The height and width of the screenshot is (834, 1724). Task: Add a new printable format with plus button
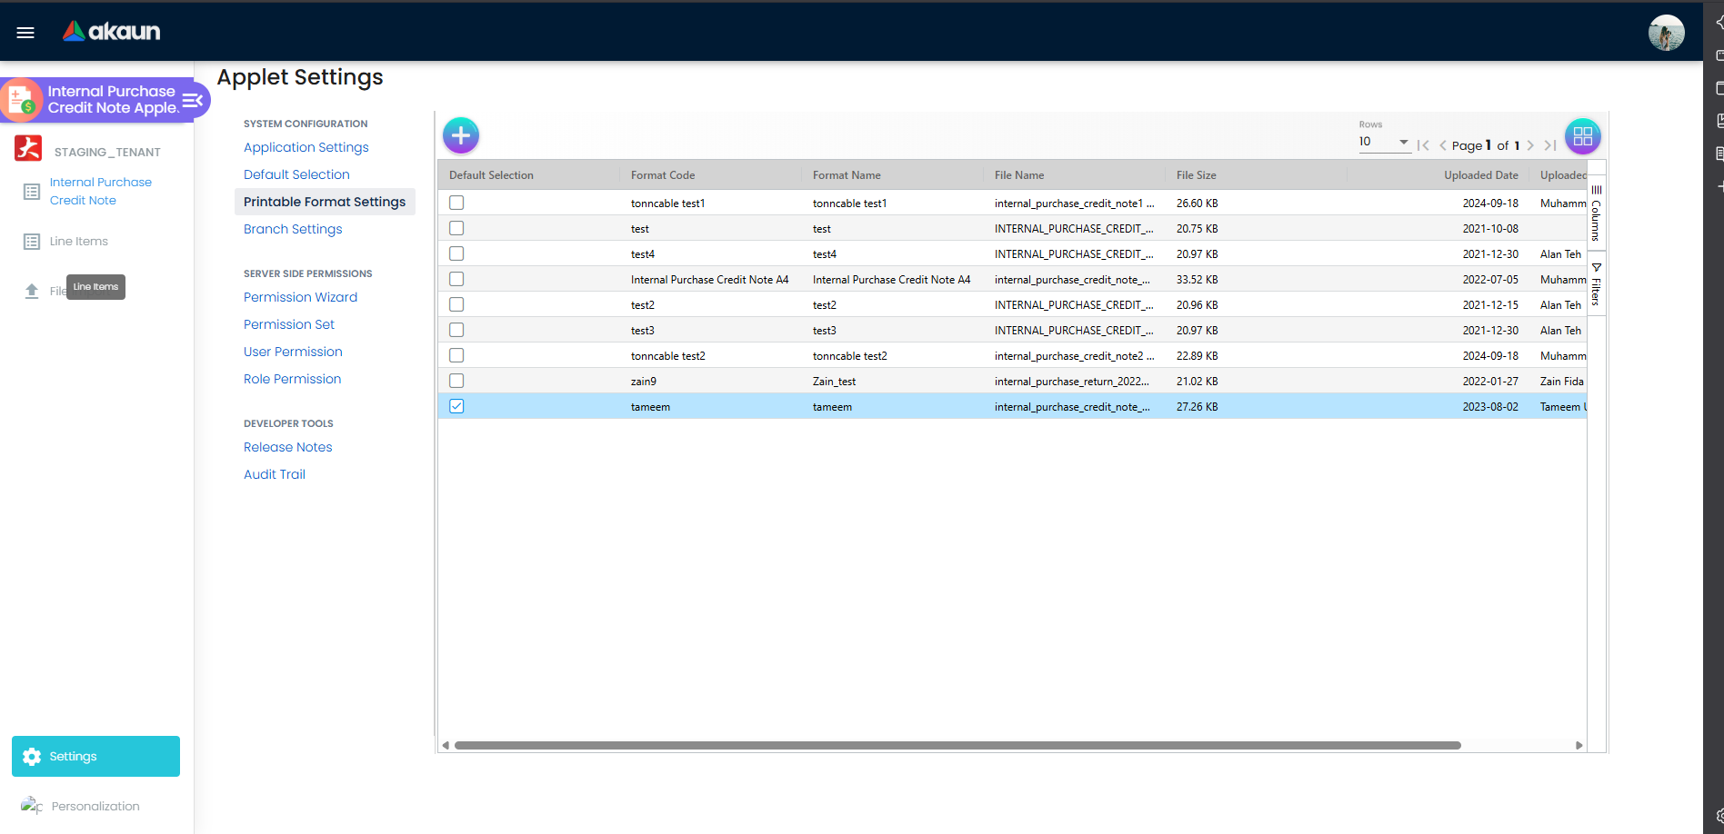461,136
